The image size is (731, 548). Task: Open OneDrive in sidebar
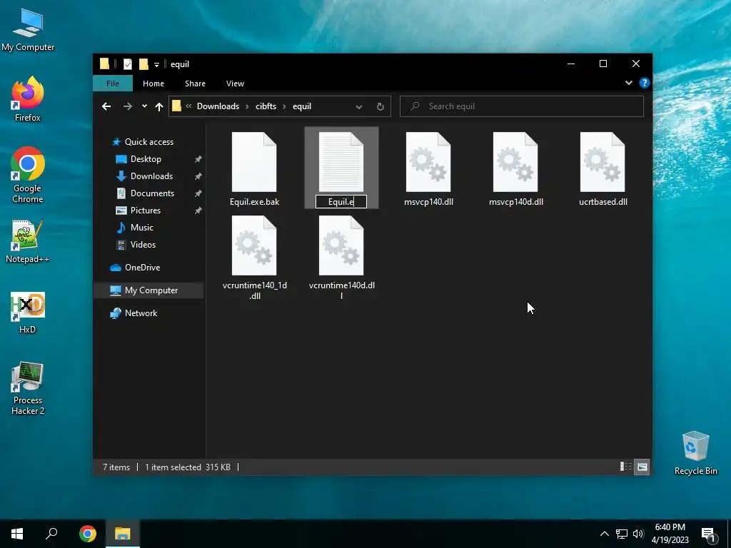point(142,268)
